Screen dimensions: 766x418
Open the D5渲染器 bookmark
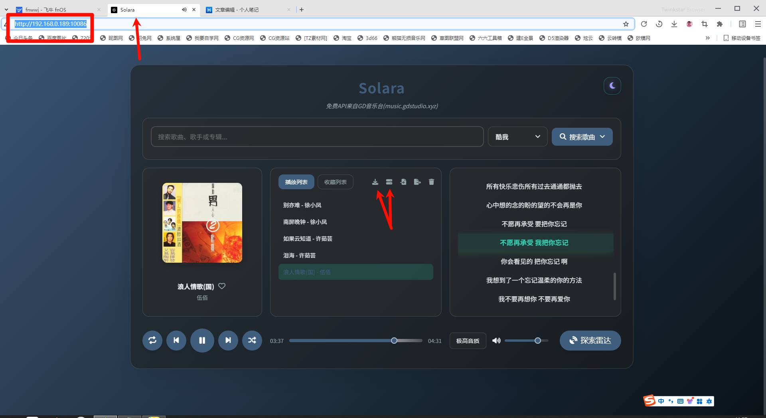coord(554,38)
